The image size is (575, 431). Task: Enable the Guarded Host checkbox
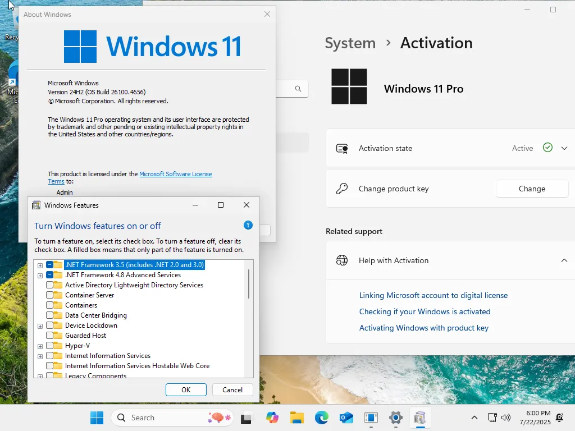coord(49,336)
